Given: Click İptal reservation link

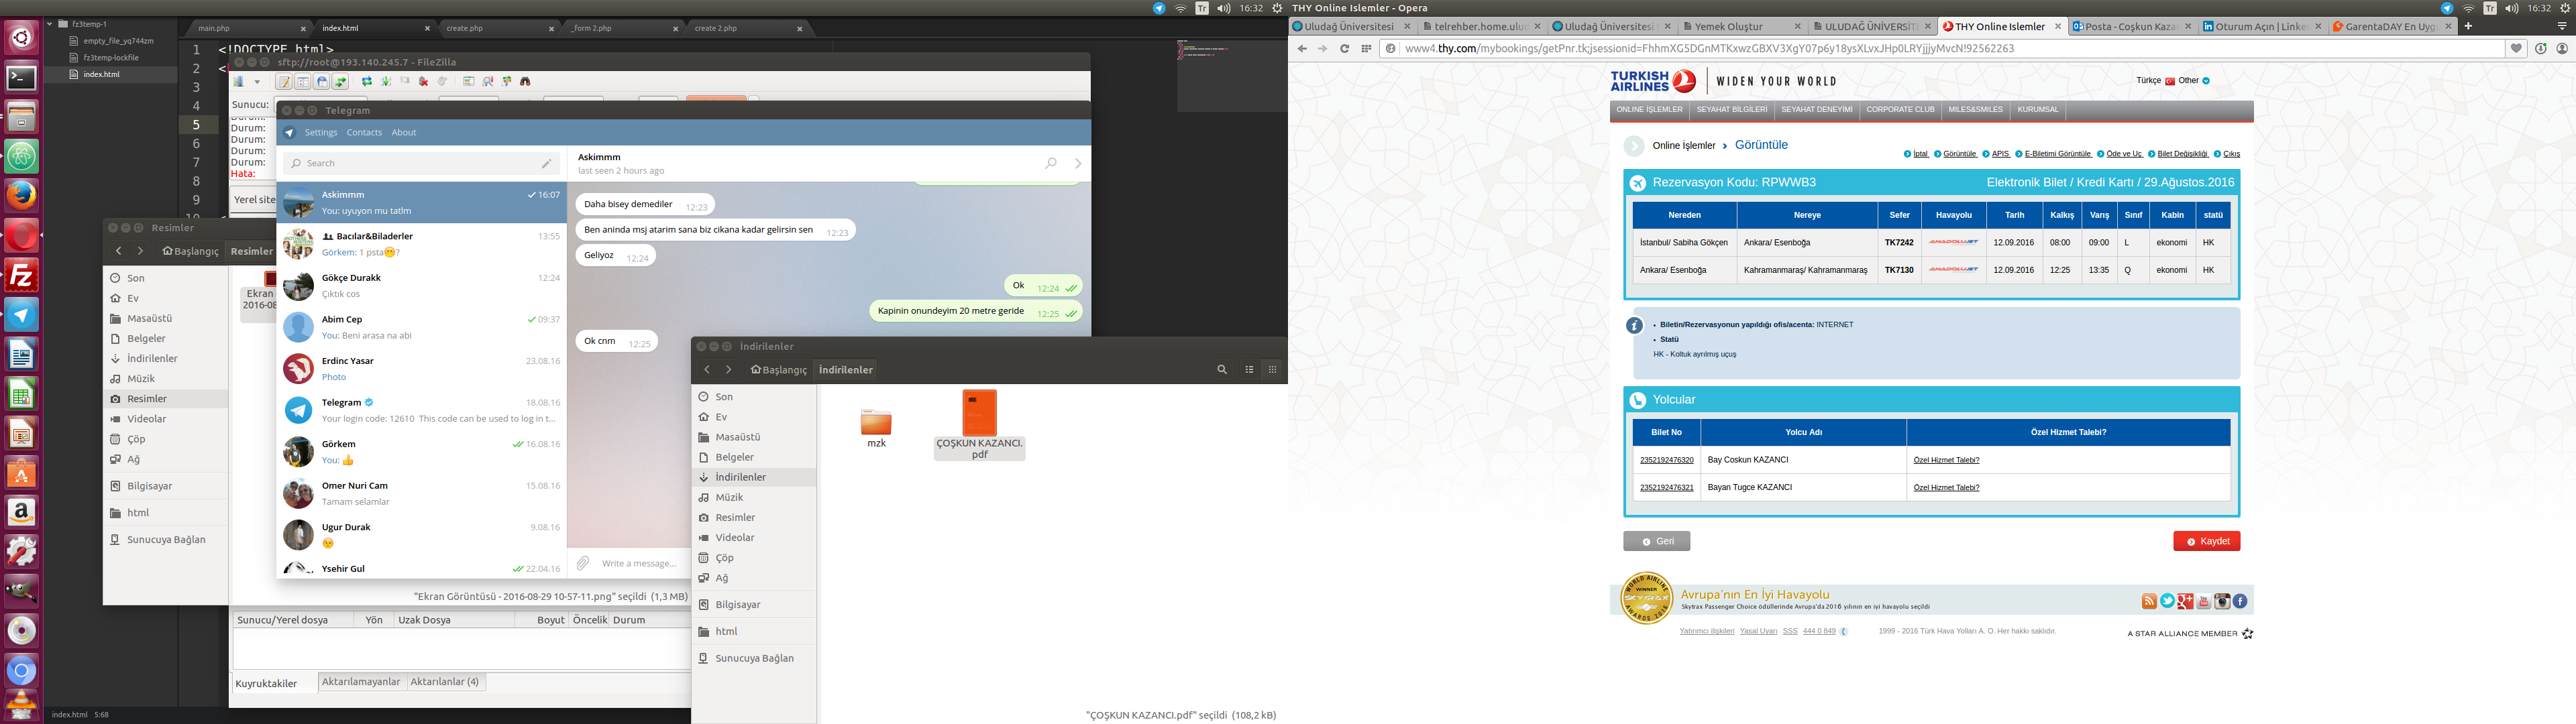Looking at the screenshot, I should (x=1921, y=154).
